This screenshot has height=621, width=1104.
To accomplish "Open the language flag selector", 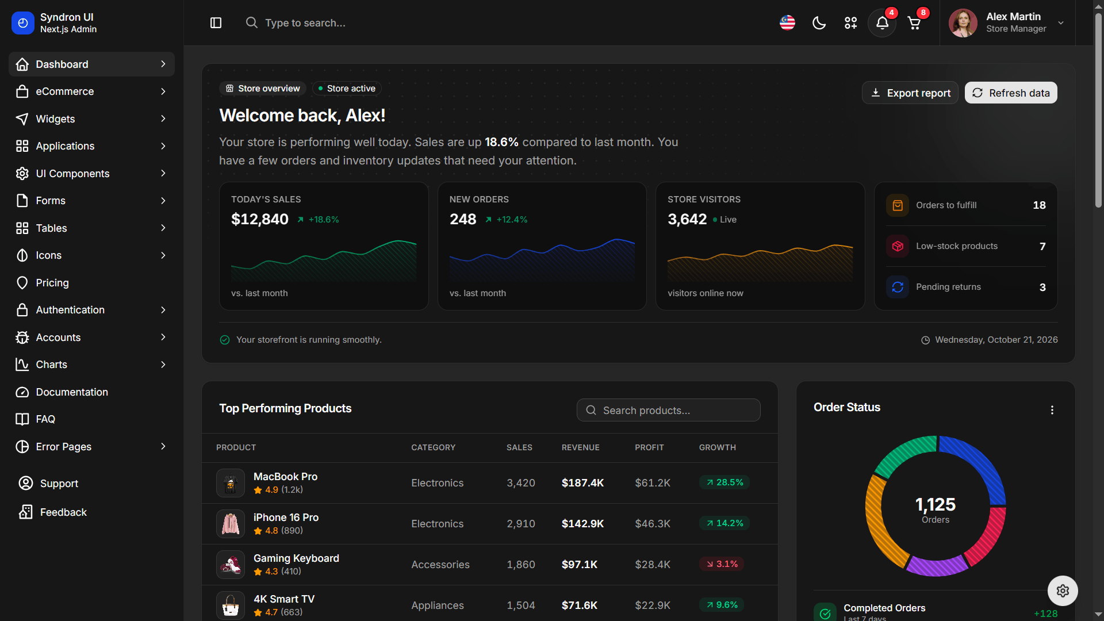I will pos(787,23).
